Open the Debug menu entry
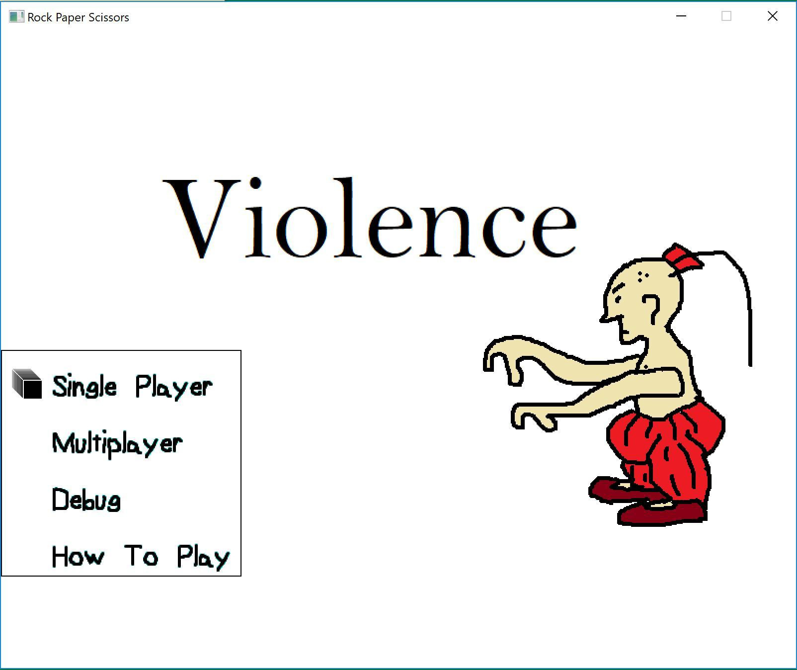The width and height of the screenshot is (797, 670). 86,500
